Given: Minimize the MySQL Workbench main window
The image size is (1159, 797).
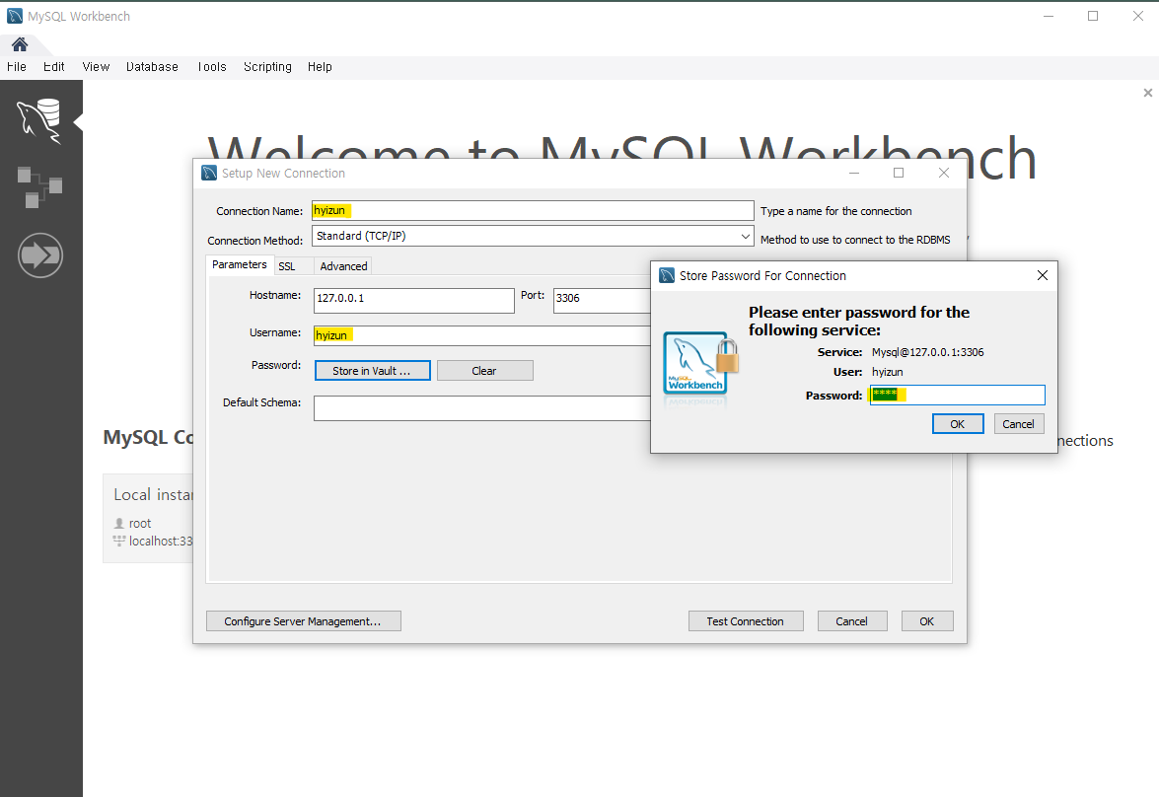Looking at the screenshot, I should [1049, 16].
